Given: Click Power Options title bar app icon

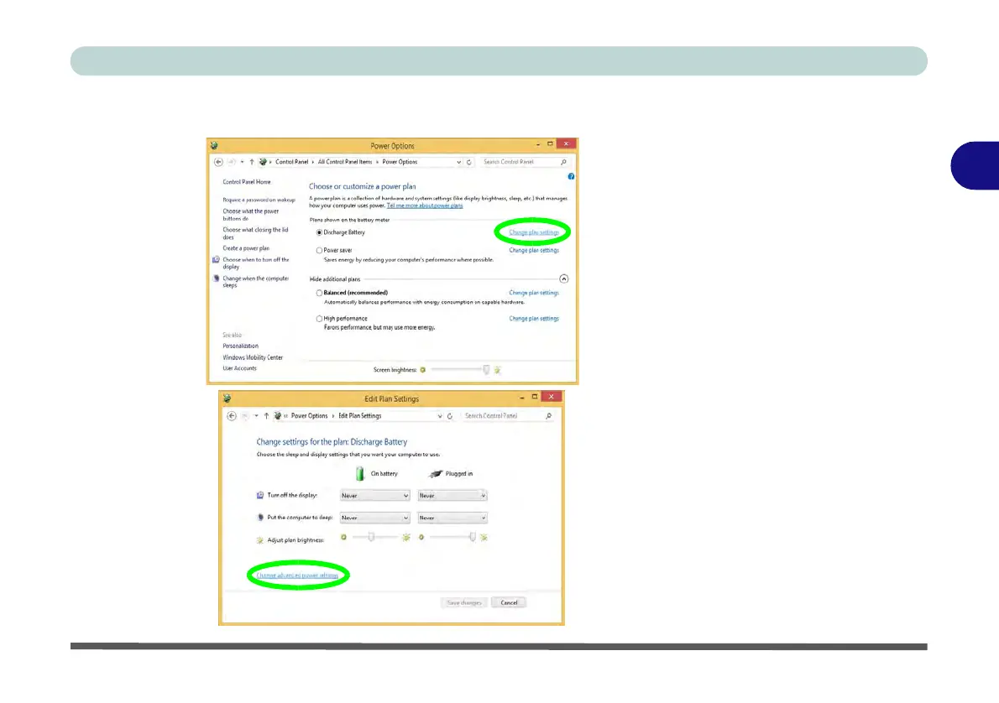Looking at the screenshot, I should (214, 146).
